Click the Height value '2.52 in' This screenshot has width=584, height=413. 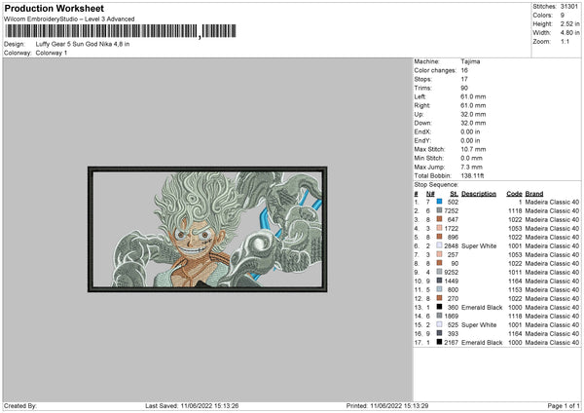click(569, 23)
